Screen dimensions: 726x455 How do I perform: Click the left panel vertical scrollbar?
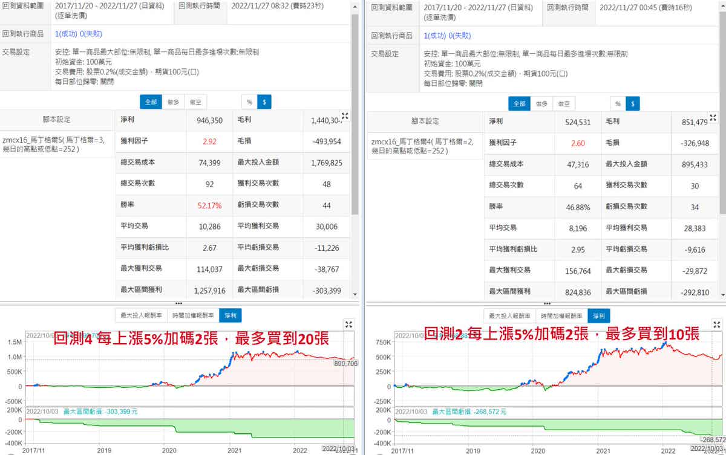pos(355,151)
